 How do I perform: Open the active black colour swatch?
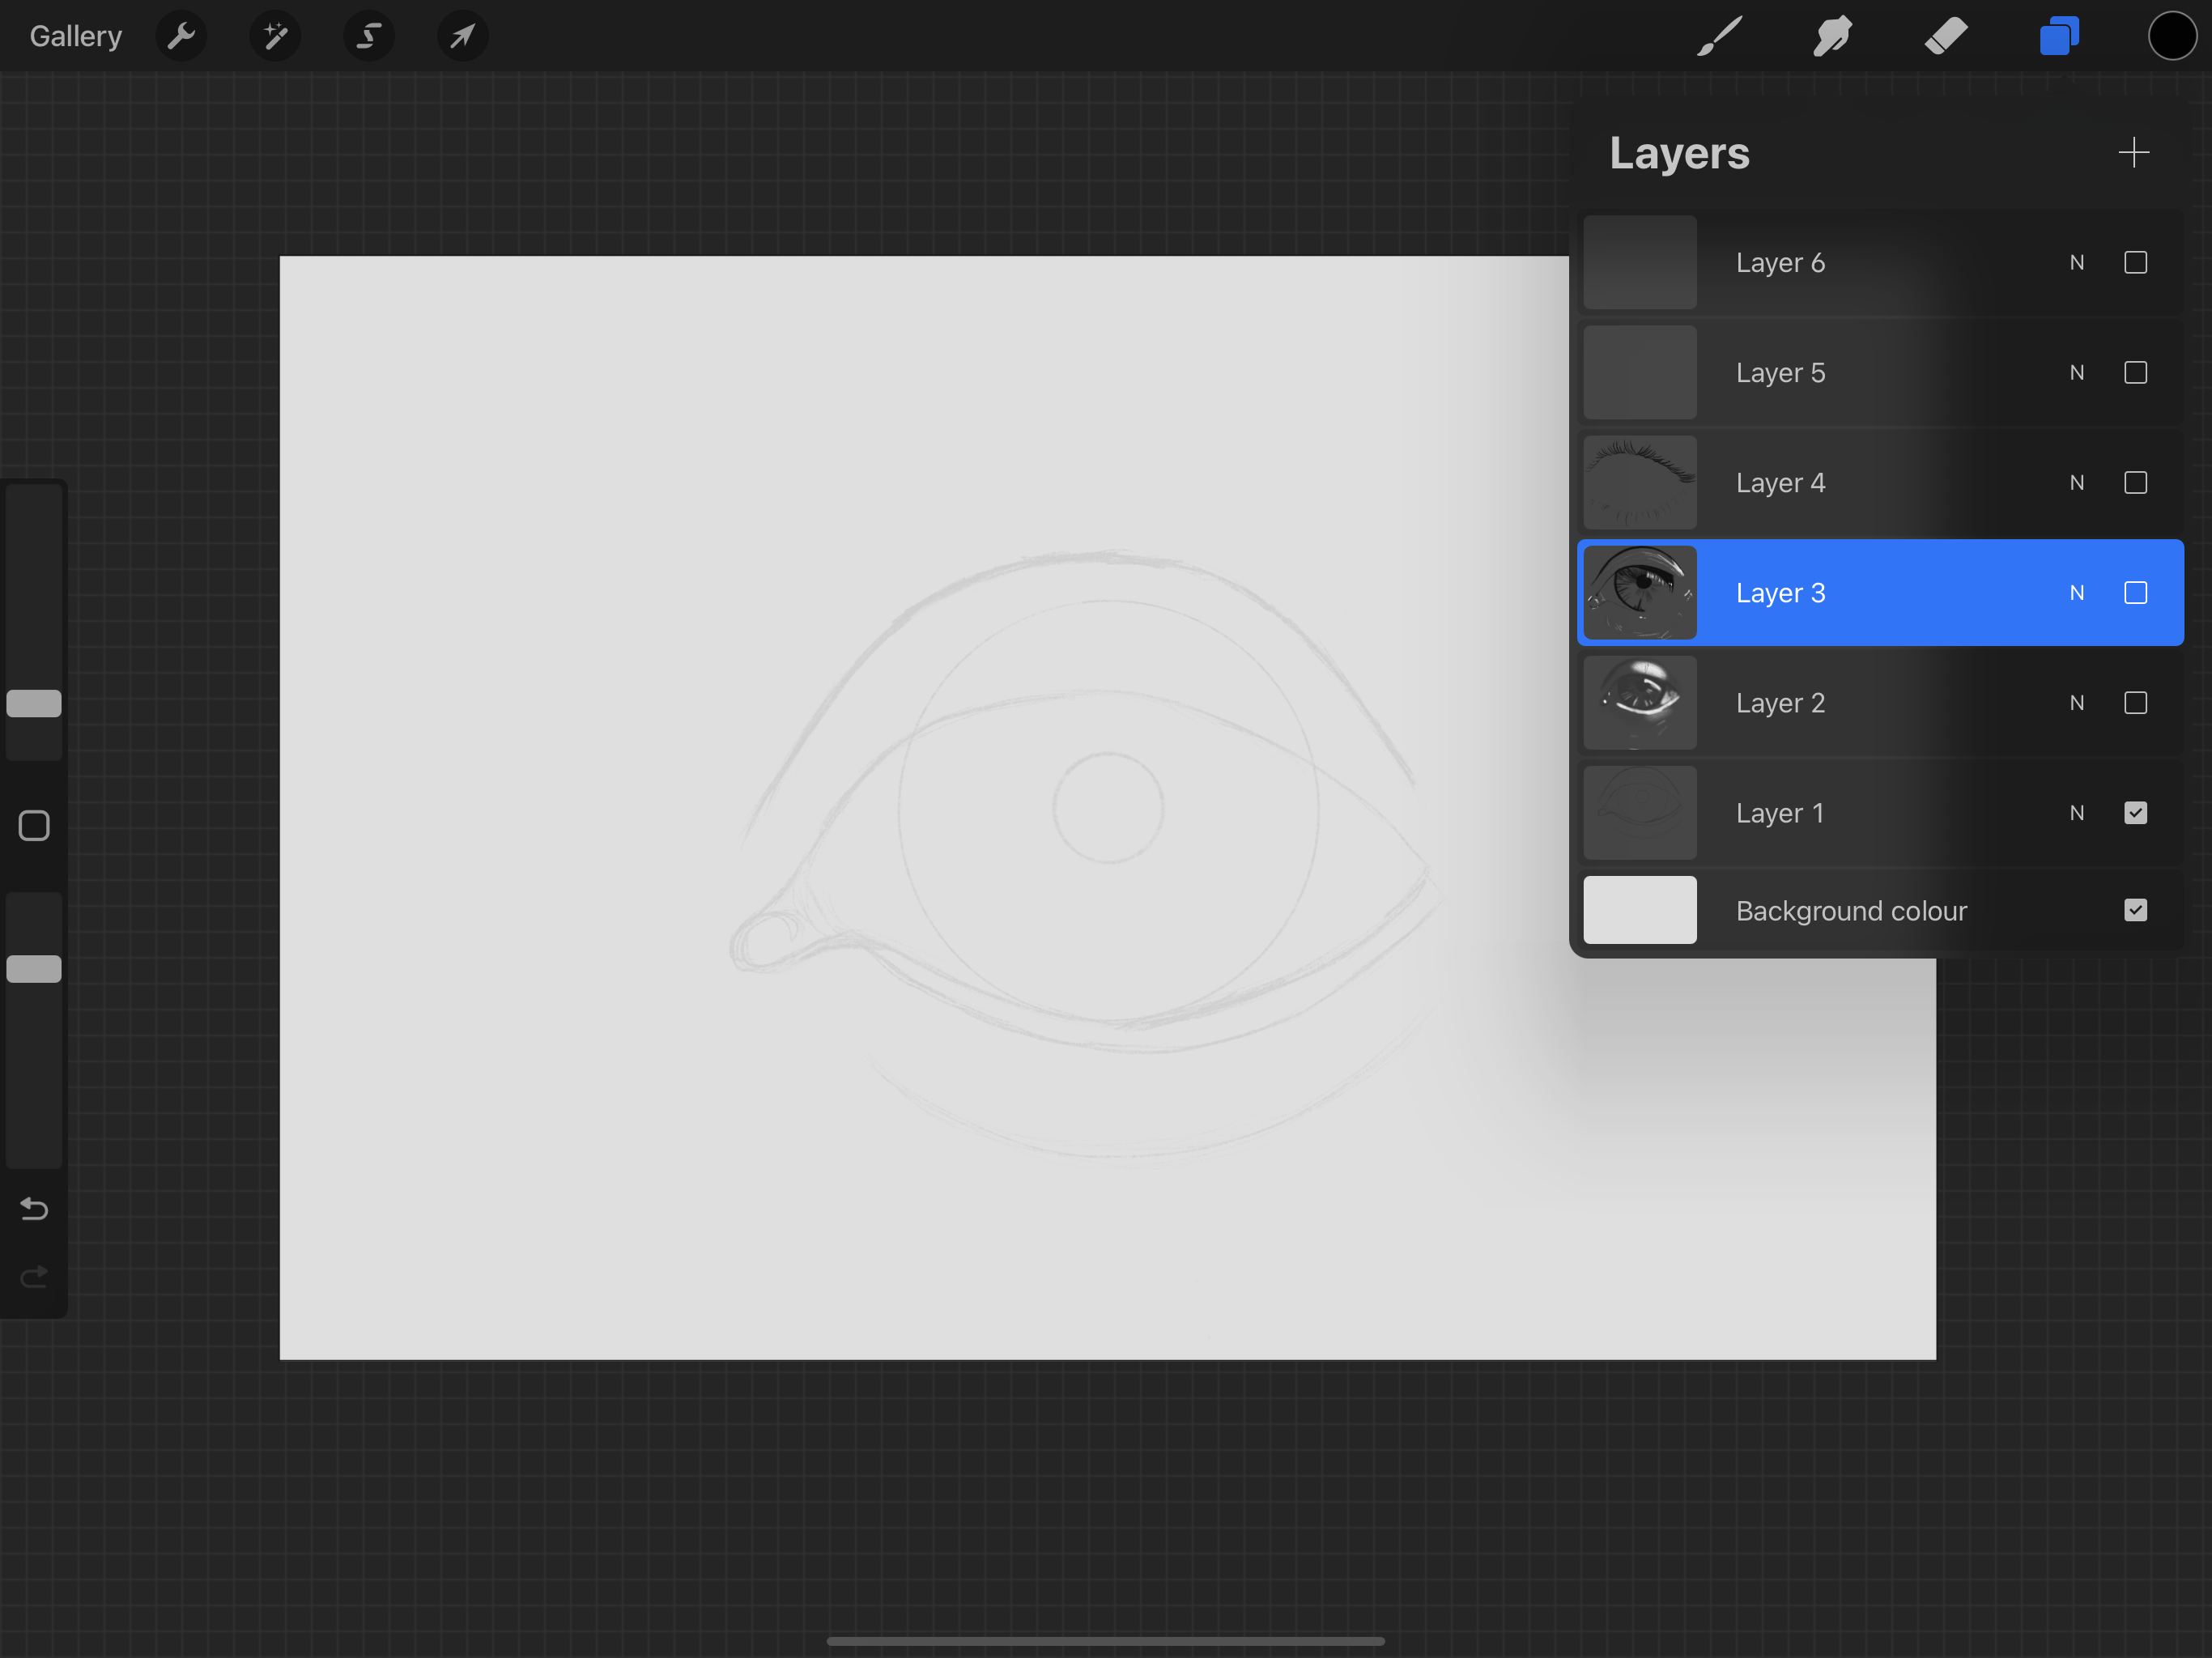pyautogui.click(x=2171, y=37)
